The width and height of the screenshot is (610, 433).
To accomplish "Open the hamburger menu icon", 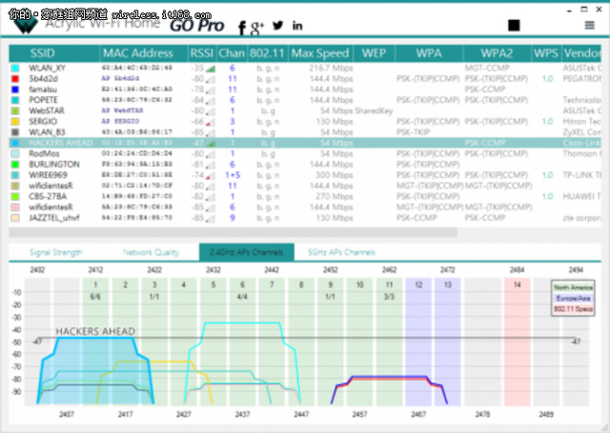I will [x=588, y=26].
